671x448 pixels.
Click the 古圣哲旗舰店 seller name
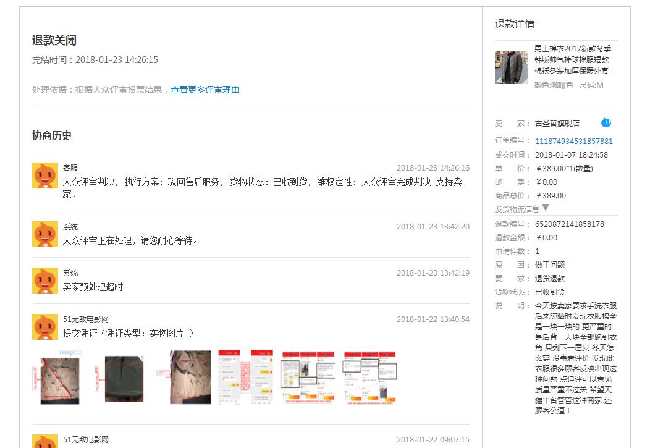(x=557, y=123)
